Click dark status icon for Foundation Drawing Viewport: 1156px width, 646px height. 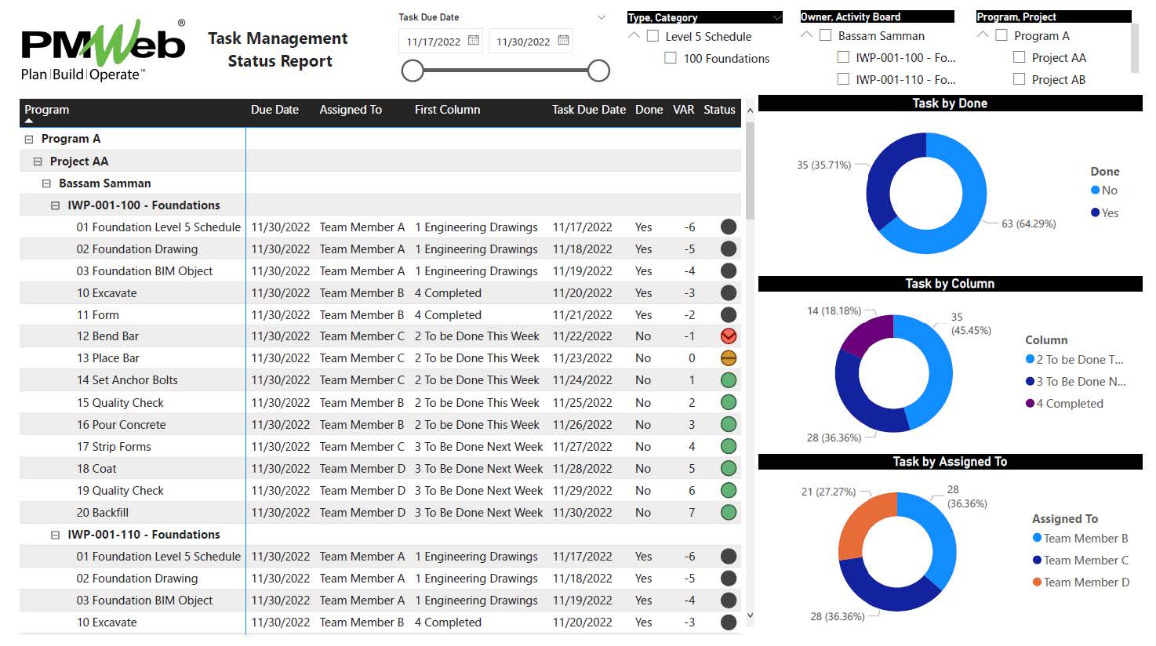(x=729, y=249)
